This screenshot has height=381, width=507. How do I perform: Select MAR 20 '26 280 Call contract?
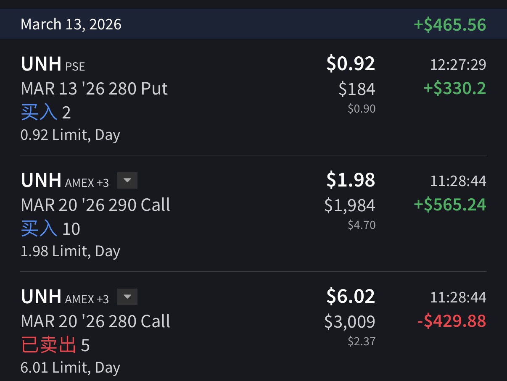[95, 321]
